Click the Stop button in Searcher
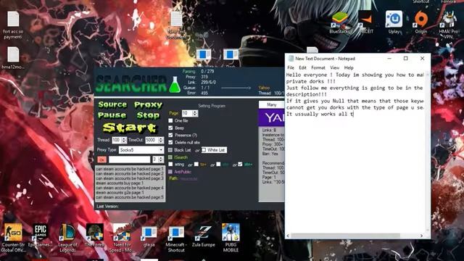464x261 pixels. [x=148, y=115]
